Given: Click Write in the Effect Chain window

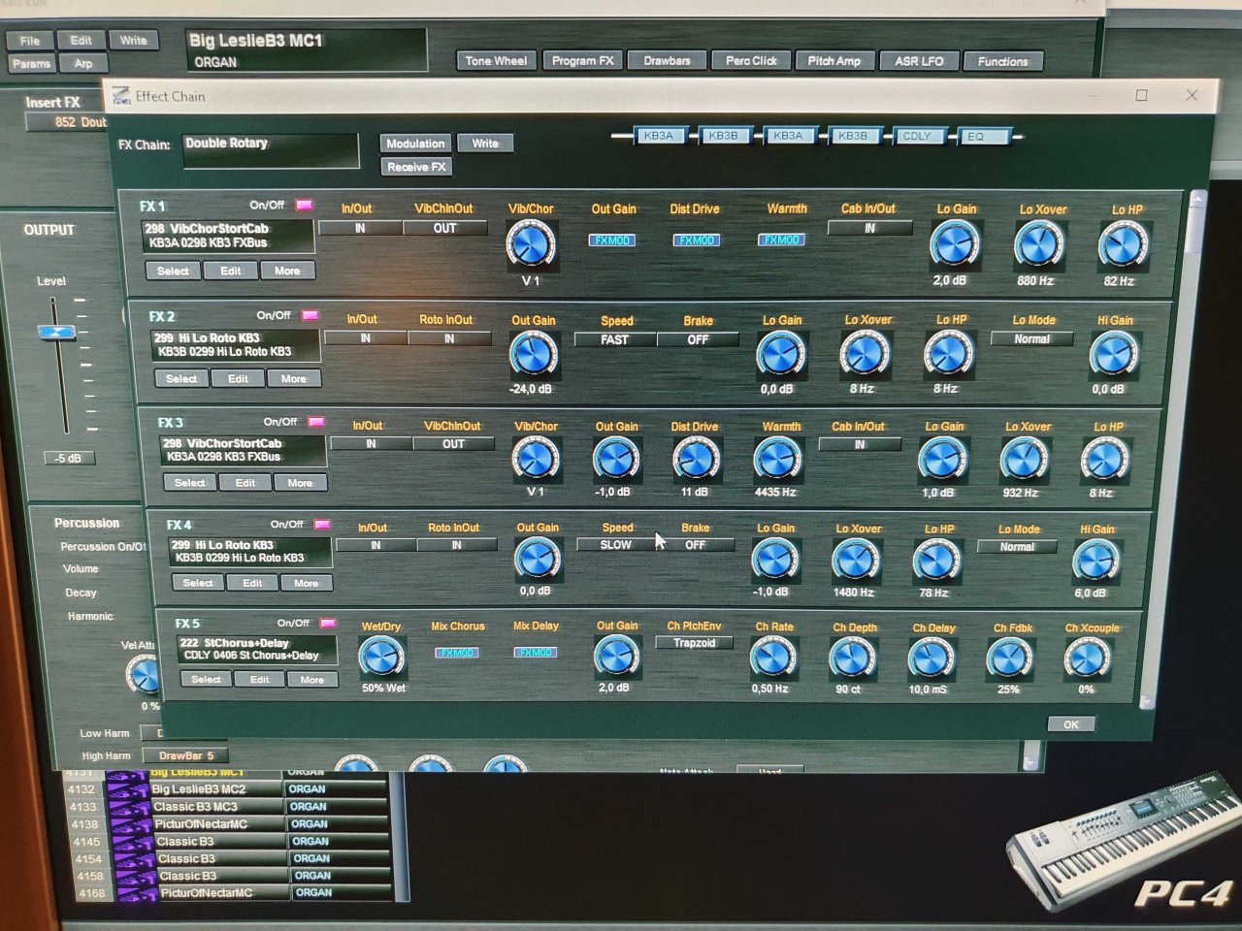Looking at the screenshot, I should [x=485, y=144].
